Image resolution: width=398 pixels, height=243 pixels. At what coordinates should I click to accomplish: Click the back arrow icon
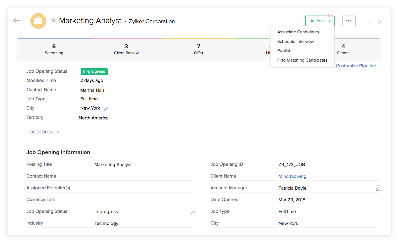tap(17, 21)
